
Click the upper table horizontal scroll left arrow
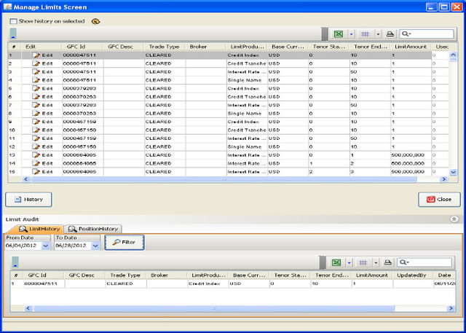pos(26,179)
